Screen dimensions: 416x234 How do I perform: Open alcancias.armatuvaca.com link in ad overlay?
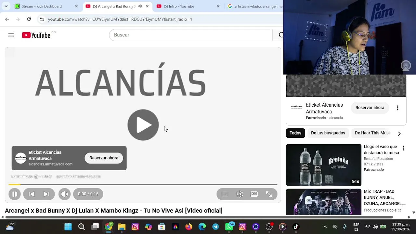(x=50, y=164)
